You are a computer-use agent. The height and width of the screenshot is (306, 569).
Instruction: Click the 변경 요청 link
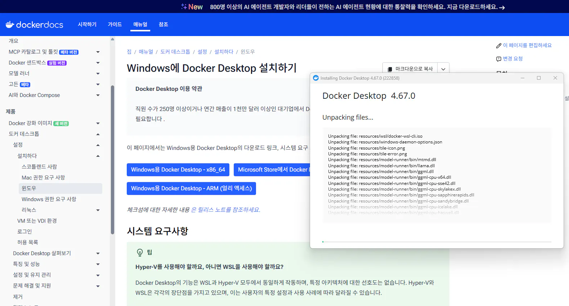click(x=513, y=59)
